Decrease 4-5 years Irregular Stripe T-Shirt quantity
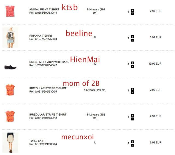The height and width of the screenshot is (155, 175). tap(133, 92)
